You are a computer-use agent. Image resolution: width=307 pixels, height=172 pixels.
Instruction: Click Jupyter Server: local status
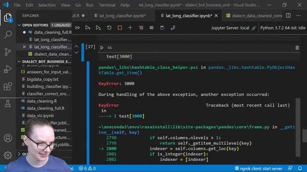[233, 28]
